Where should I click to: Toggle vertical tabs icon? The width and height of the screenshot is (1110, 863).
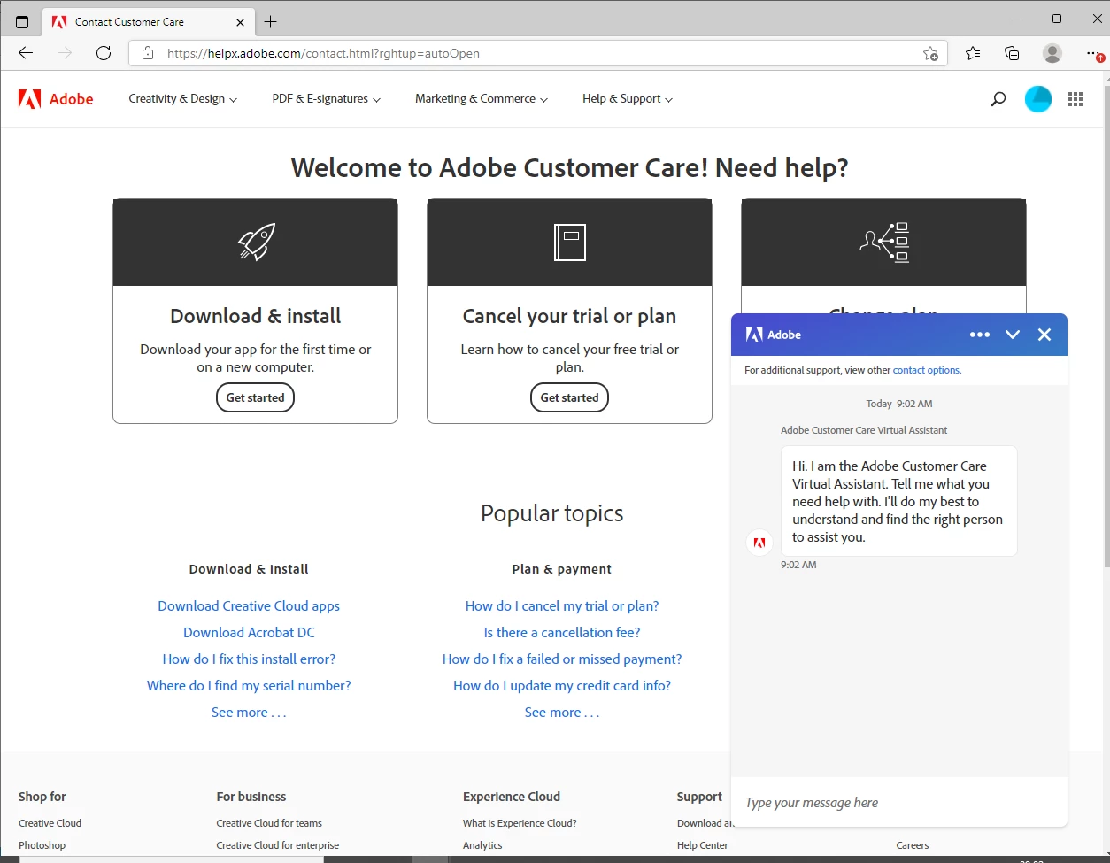coord(22,21)
